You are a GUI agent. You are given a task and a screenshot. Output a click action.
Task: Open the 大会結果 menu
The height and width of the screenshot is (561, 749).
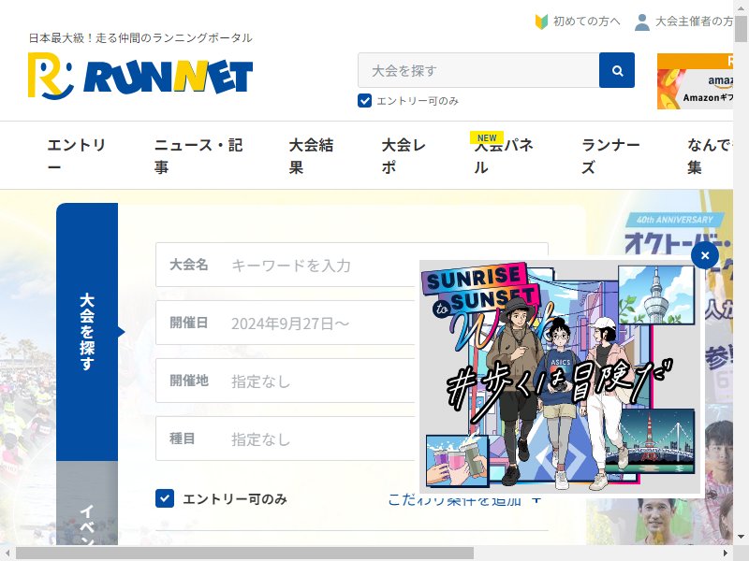coord(311,155)
